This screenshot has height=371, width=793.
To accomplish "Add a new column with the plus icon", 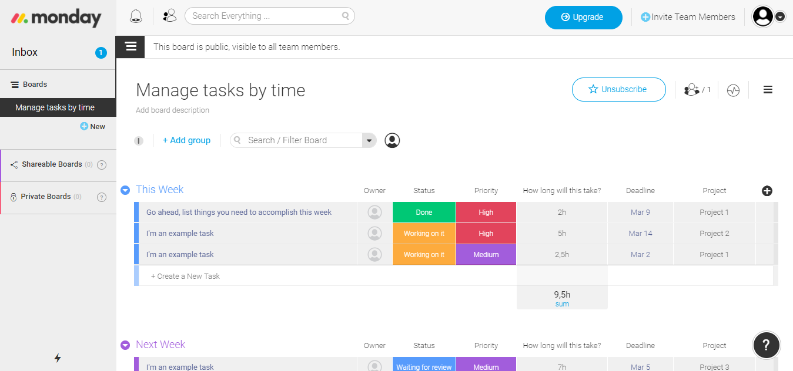I will point(767,191).
